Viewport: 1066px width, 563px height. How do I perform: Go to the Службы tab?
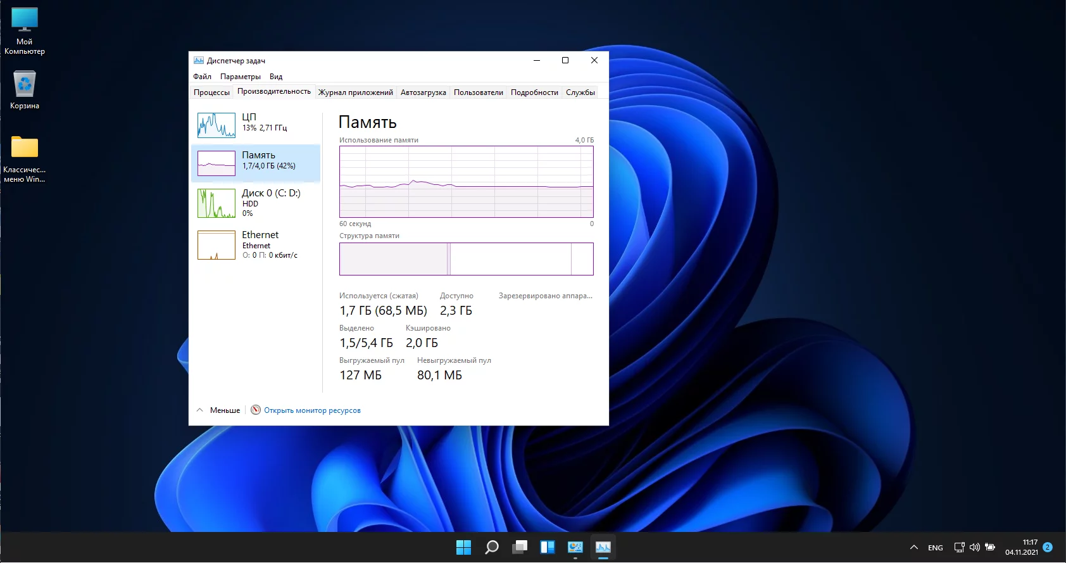pyautogui.click(x=580, y=92)
